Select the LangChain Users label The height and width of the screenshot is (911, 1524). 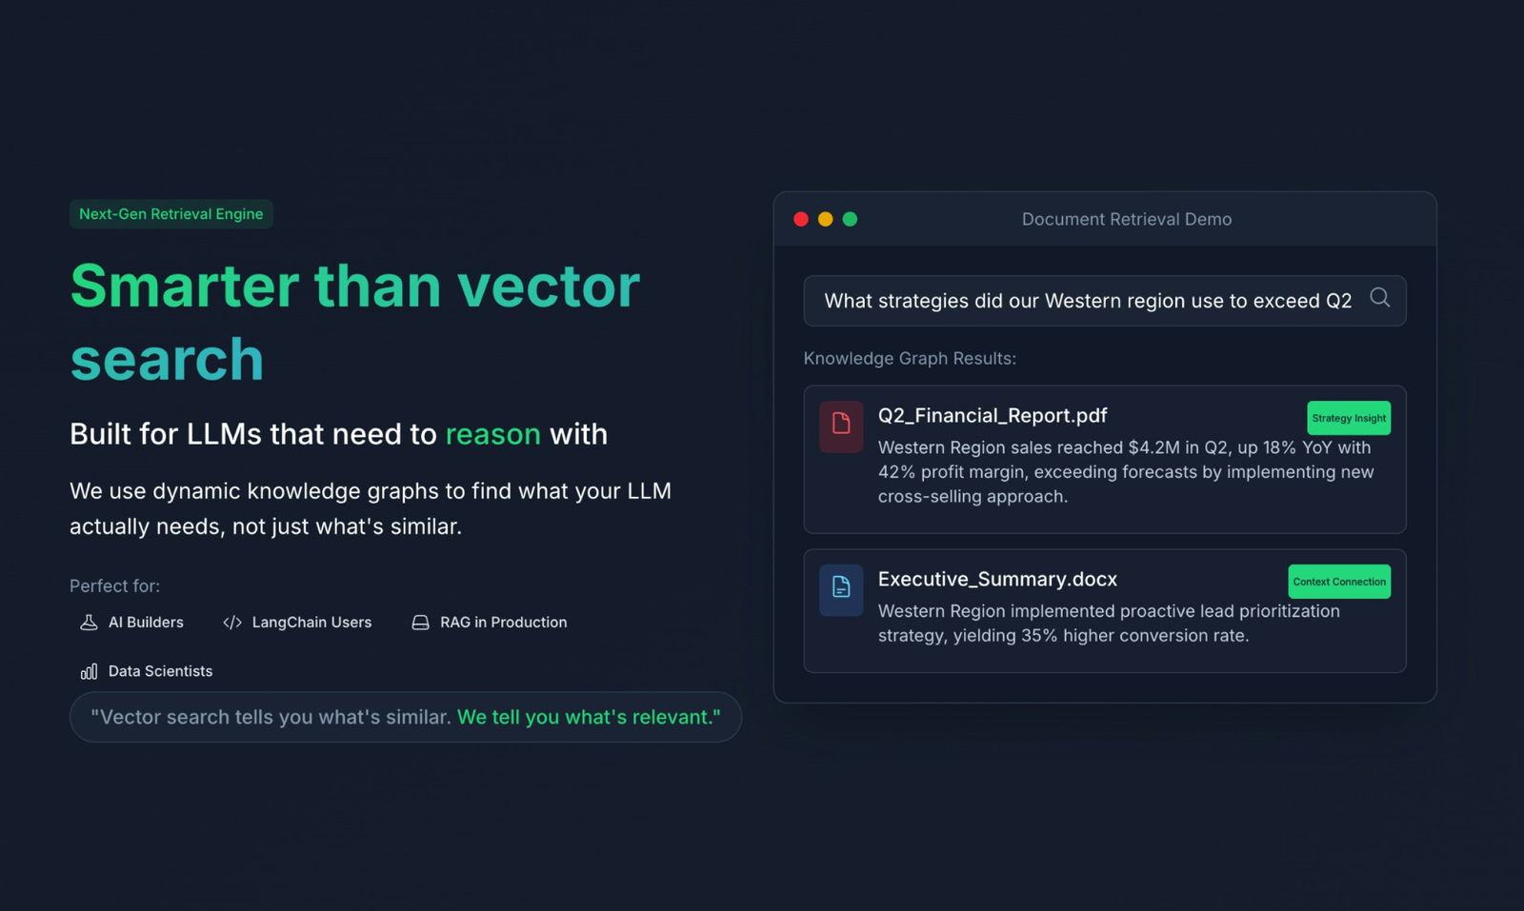point(311,623)
